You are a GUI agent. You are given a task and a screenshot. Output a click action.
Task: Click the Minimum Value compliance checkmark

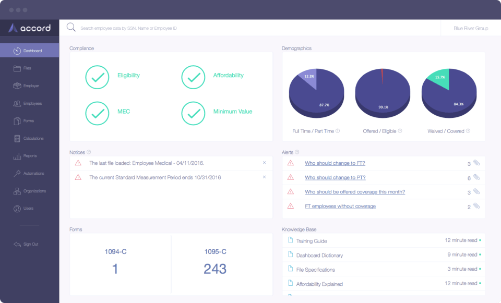click(x=193, y=113)
